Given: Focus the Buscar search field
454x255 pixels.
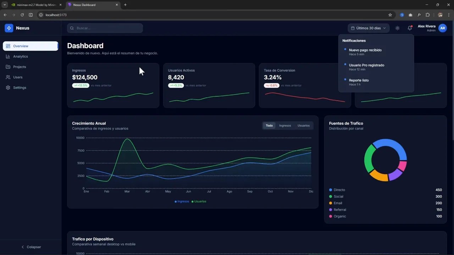Looking at the screenshot, I should [105, 28].
